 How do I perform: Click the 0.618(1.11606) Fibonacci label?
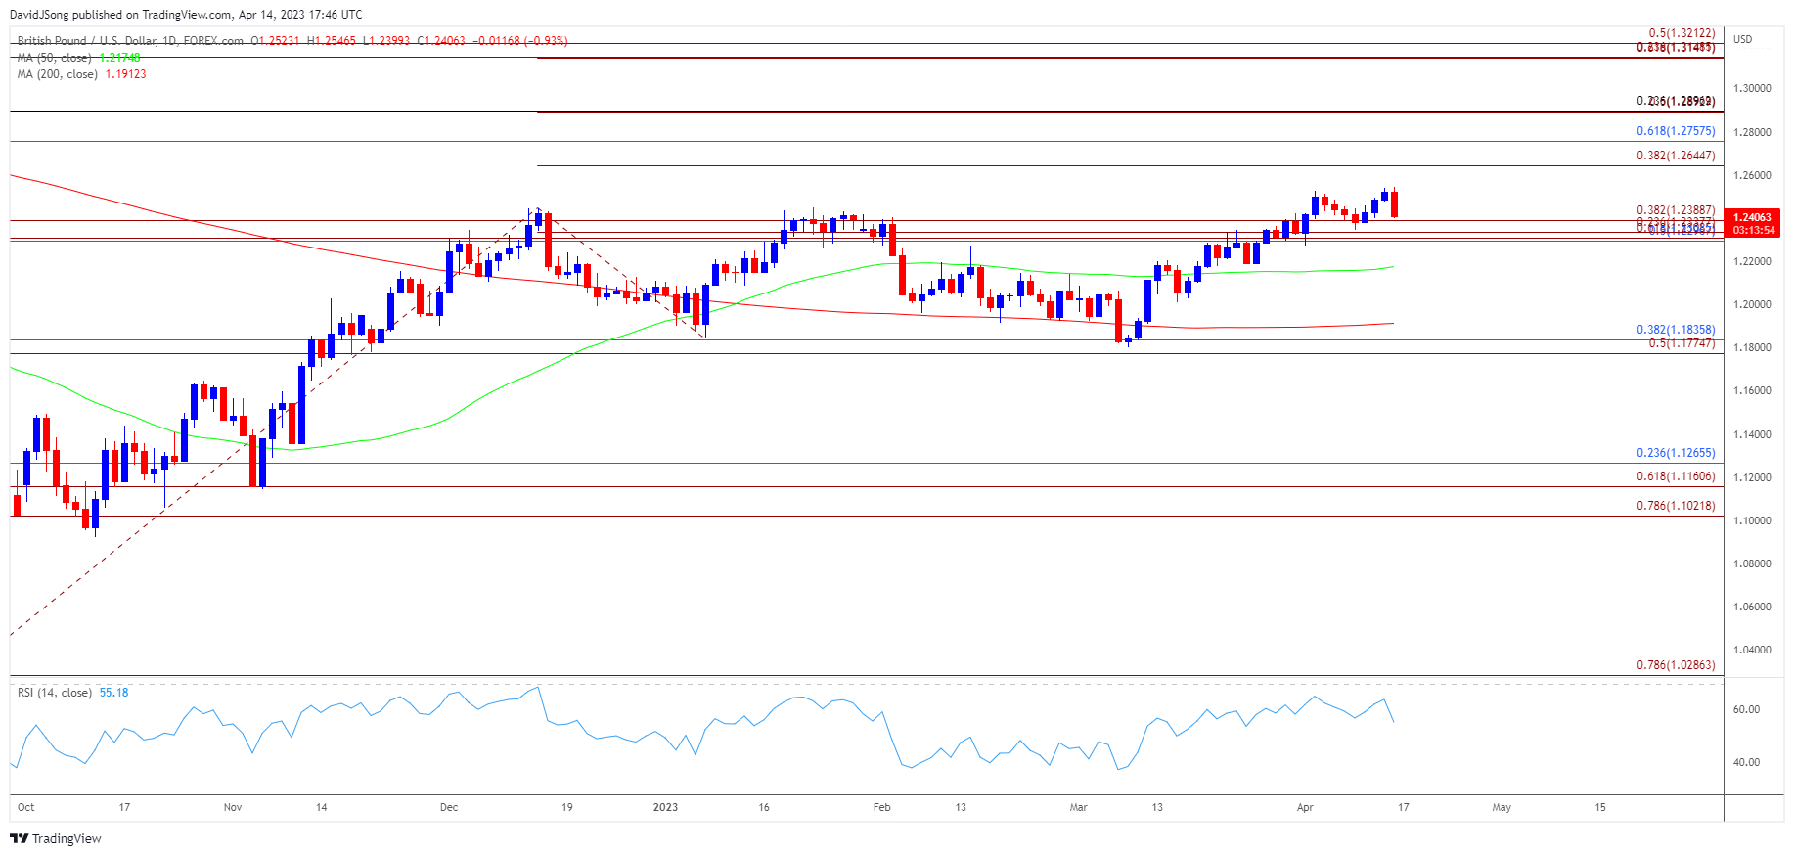pyautogui.click(x=1676, y=476)
